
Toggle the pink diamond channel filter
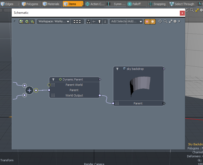[147, 22]
